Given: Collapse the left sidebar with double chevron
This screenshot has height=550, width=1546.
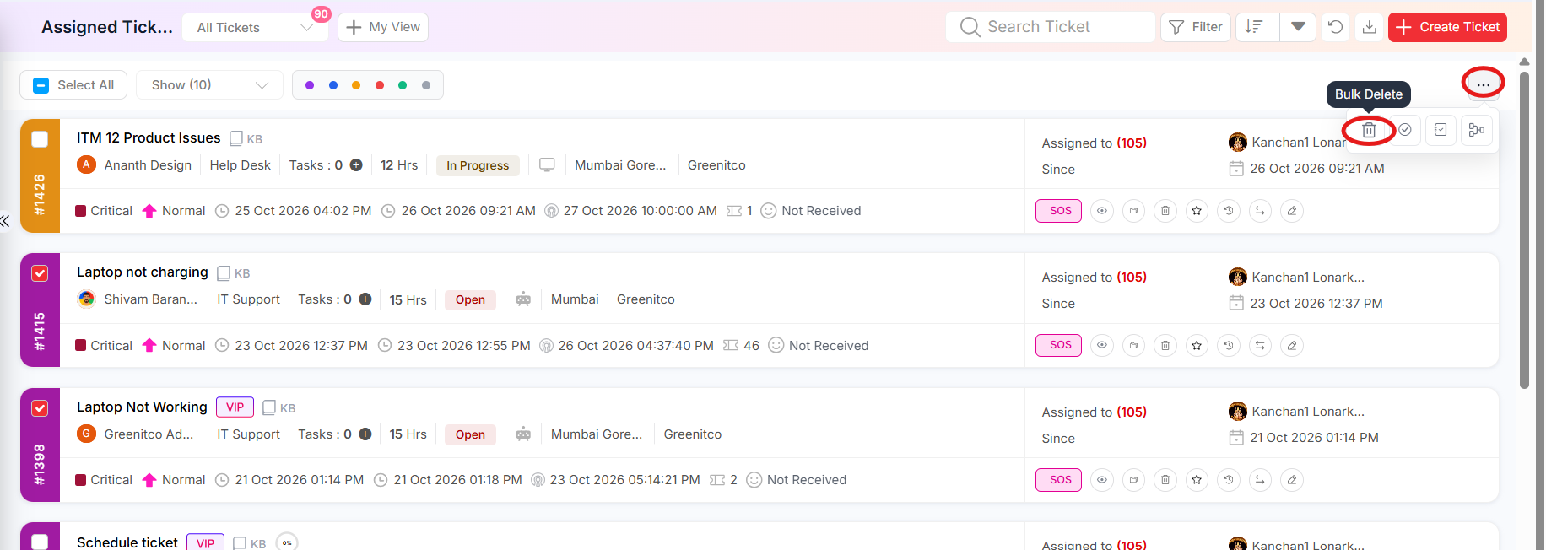Looking at the screenshot, I should click(5, 221).
